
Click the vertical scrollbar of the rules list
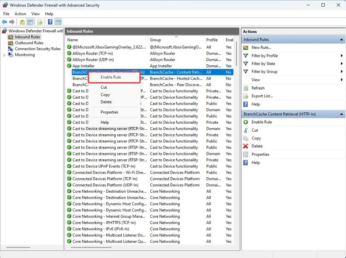236,54
